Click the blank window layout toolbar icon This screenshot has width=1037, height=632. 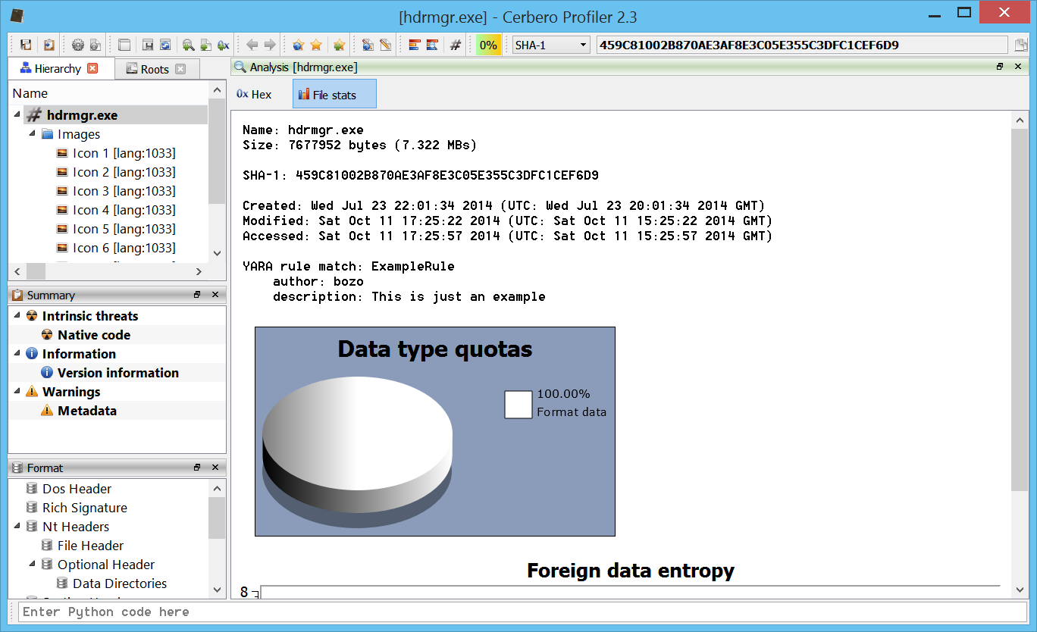124,45
